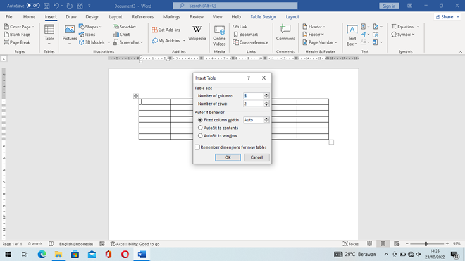Open Get Add-ins
The height and width of the screenshot is (261, 465).
pyautogui.click(x=166, y=30)
